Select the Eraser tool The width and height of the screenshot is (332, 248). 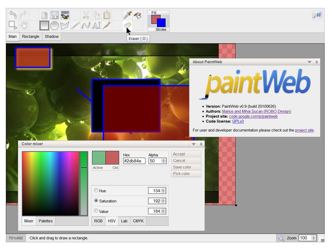click(x=127, y=25)
